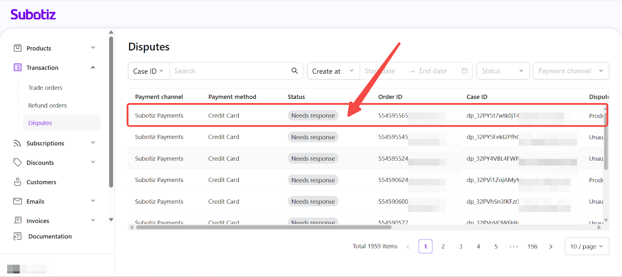The width and height of the screenshot is (622, 277).
Task: Open the Status filter dropdown
Action: pyautogui.click(x=503, y=71)
